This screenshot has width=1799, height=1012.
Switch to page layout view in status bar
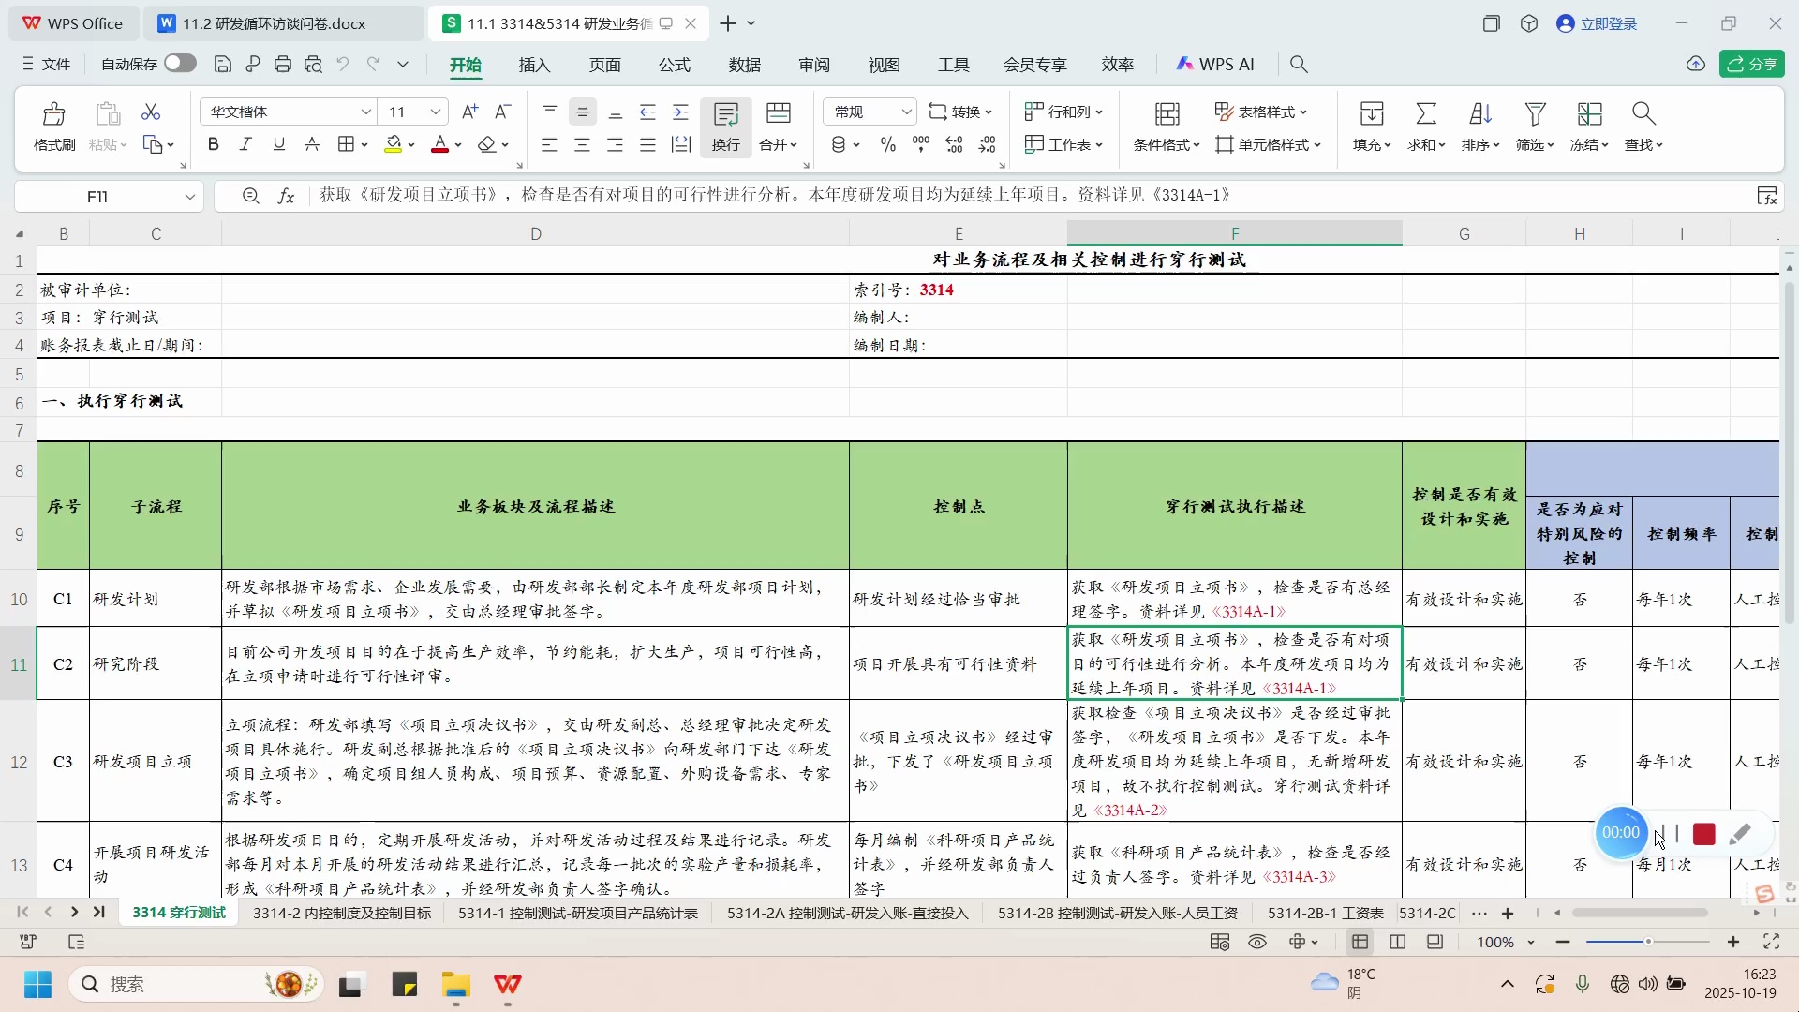pyautogui.click(x=1435, y=942)
